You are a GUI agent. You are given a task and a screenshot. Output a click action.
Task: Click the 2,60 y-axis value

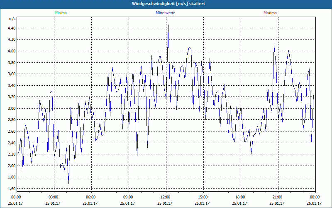pyautogui.click(x=12, y=131)
